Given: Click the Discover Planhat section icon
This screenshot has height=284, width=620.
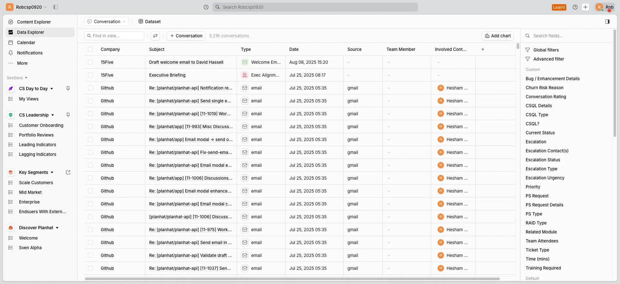Looking at the screenshot, I should [11, 228].
